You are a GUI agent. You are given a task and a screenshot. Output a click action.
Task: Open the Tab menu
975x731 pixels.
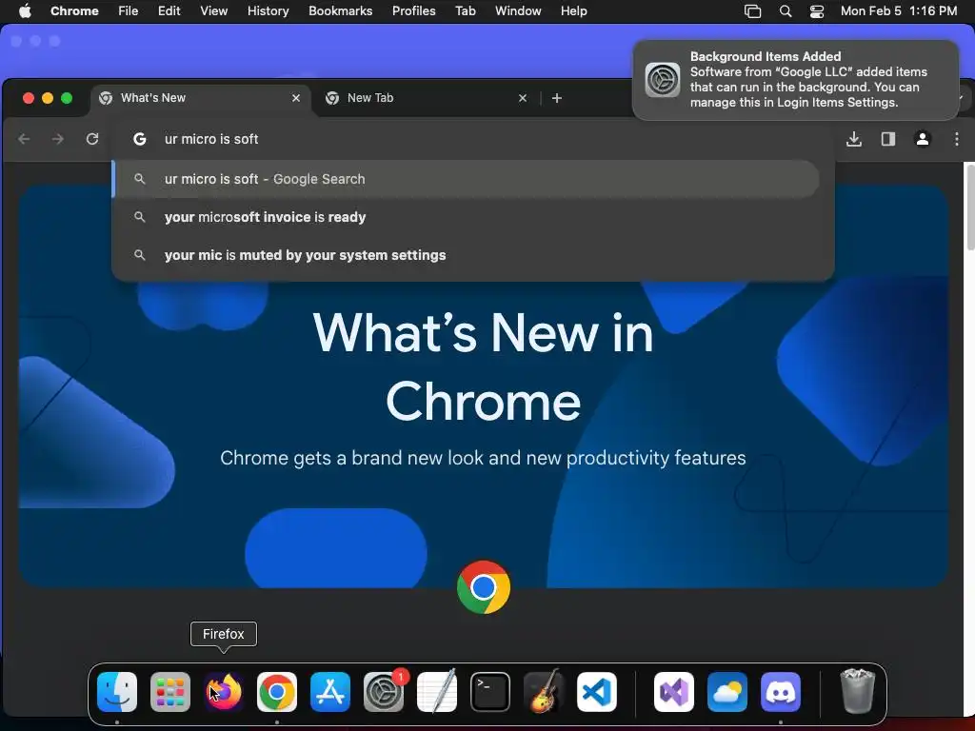[x=465, y=11]
